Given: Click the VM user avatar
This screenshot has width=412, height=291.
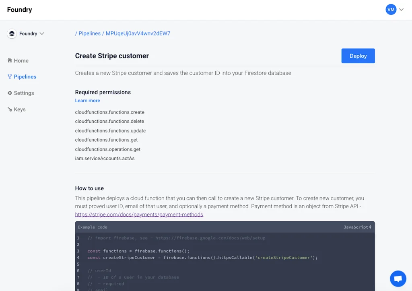Looking at the screenshot, I should coord(391,10).
